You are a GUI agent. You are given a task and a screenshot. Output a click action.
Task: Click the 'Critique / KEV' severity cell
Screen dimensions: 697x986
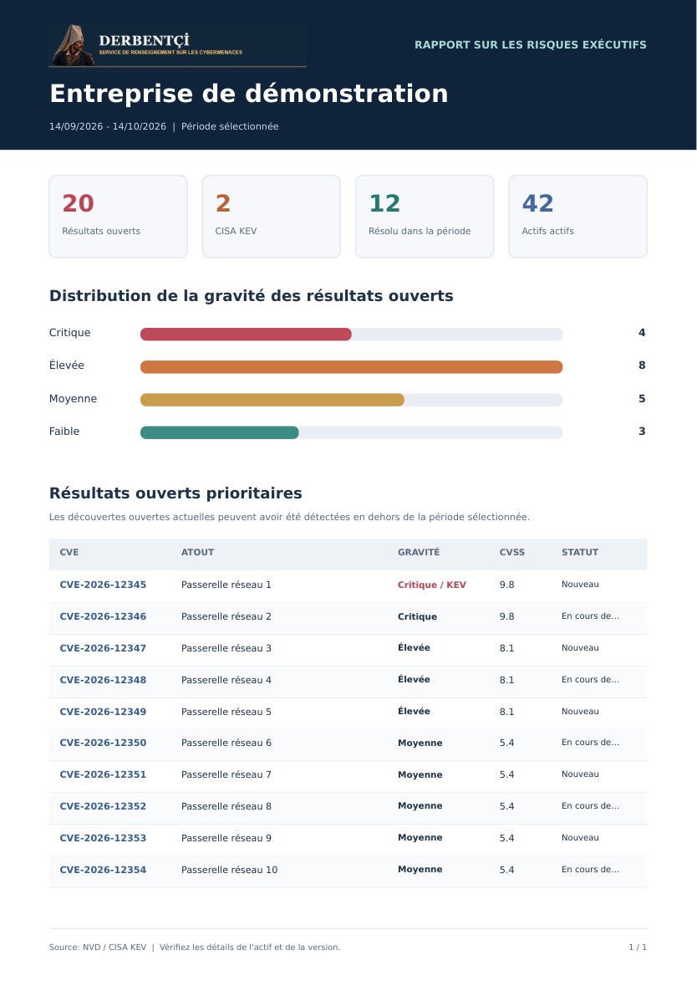pos(432,585)
